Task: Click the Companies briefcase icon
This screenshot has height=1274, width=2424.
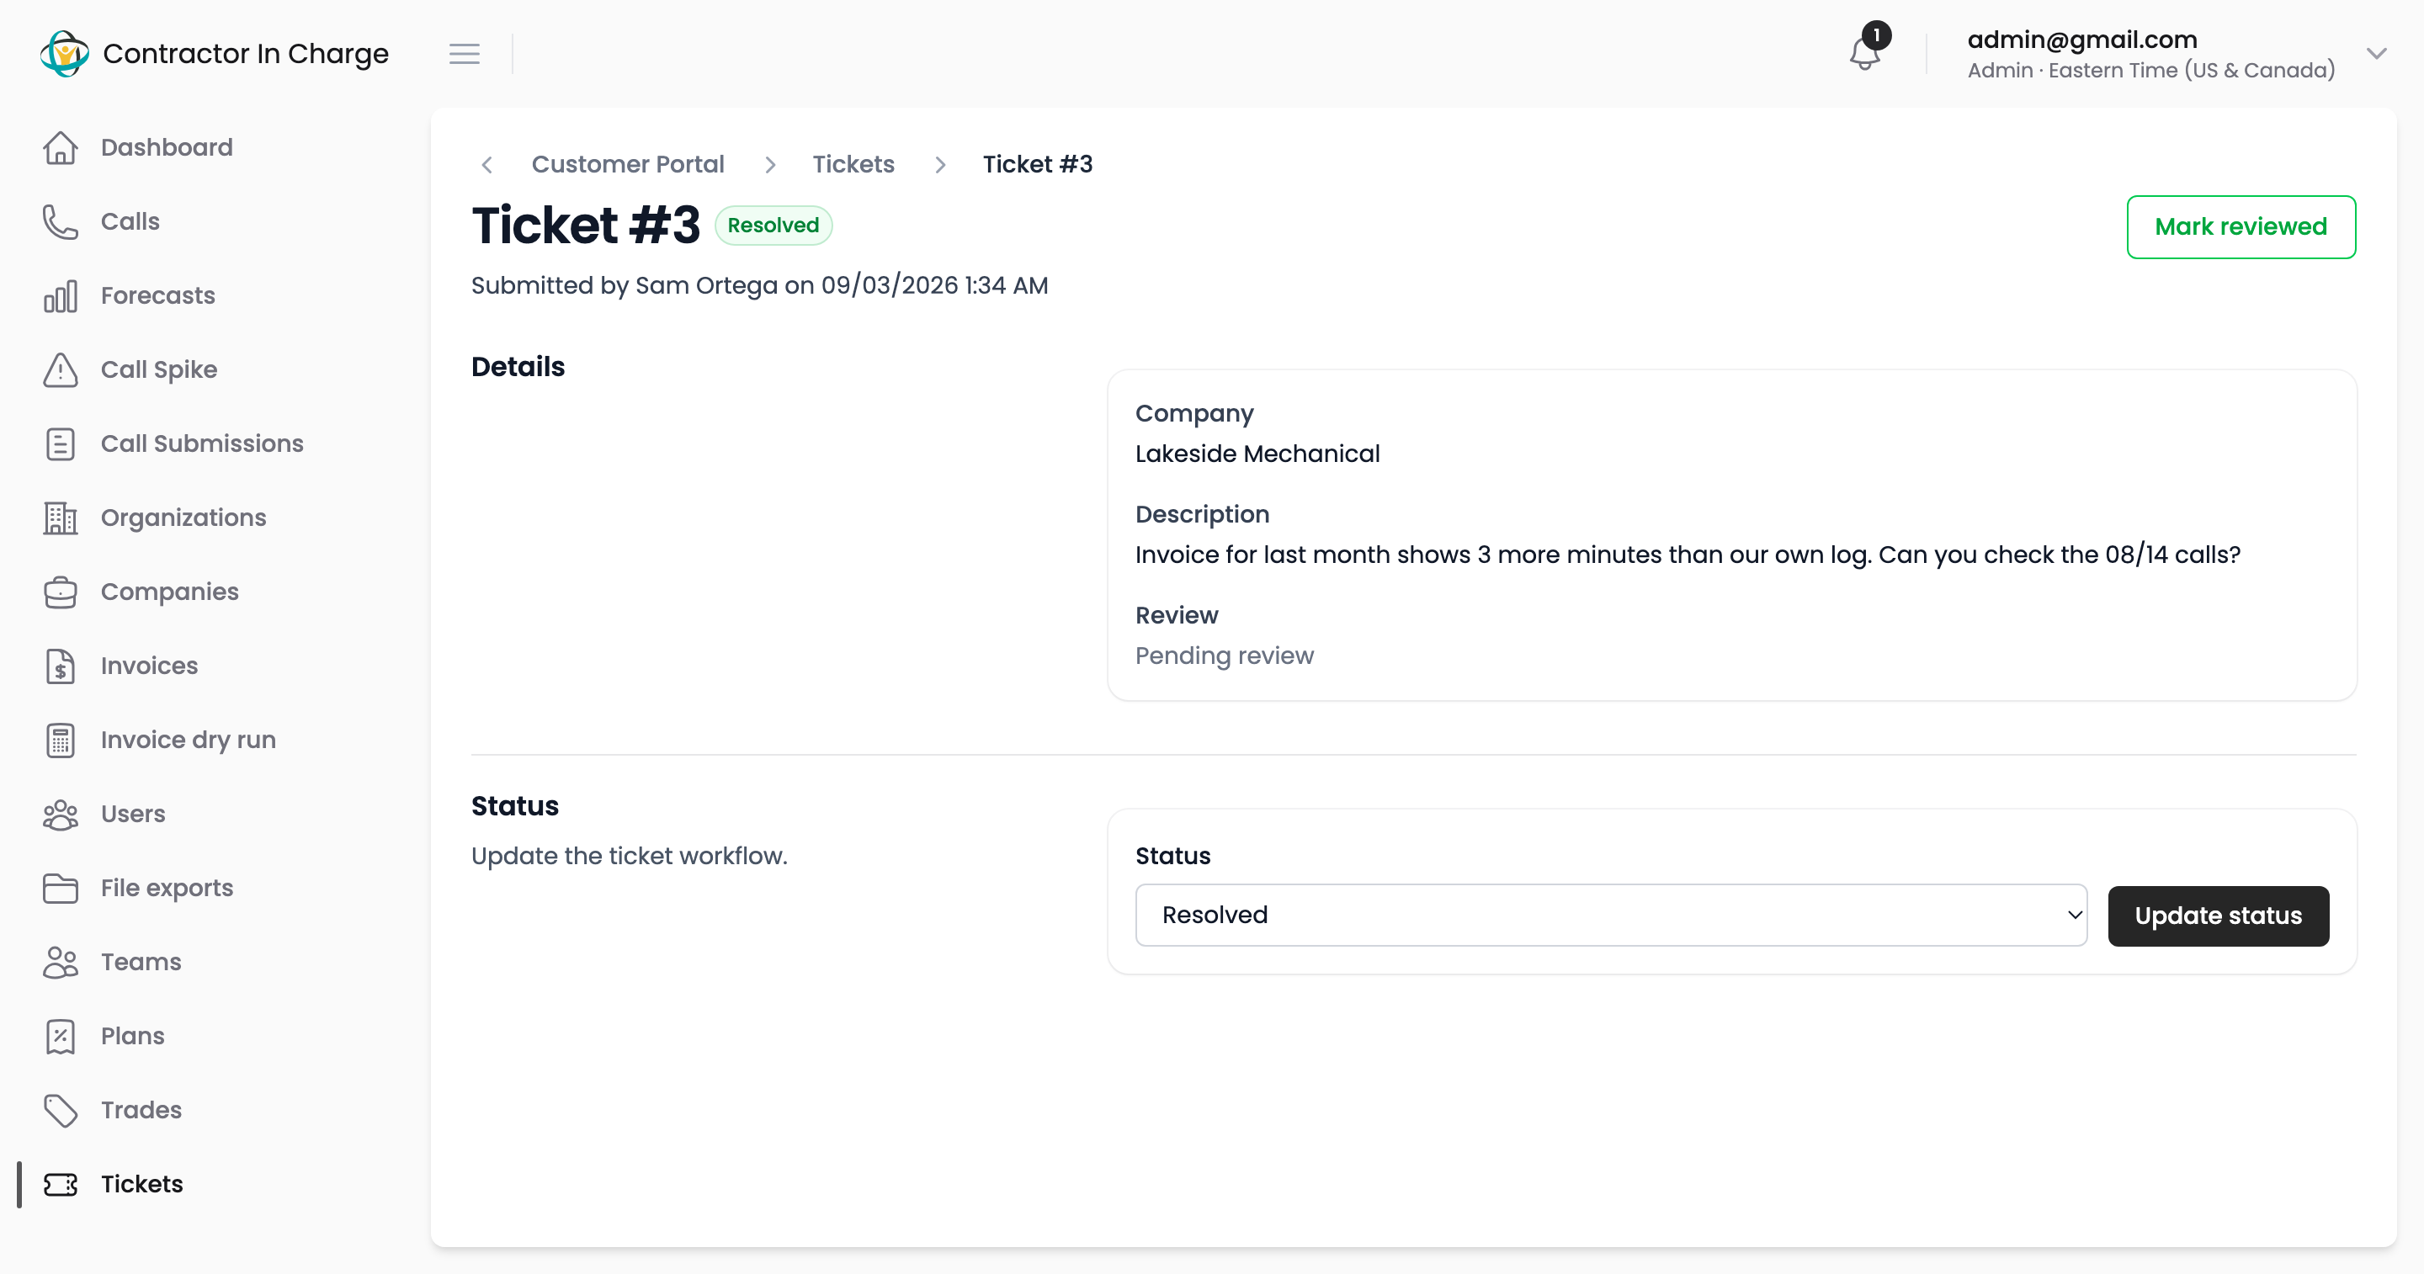Action: [61, 592]
